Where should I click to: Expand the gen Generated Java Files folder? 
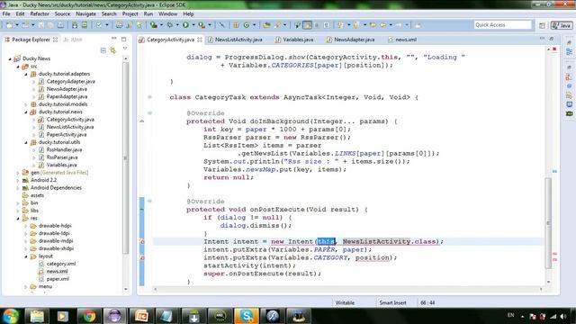[x=18, y=173]
